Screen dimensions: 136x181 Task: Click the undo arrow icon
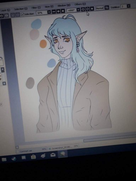(1, 16)
